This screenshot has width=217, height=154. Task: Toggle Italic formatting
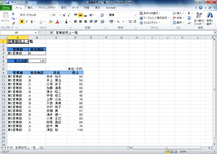coord(27,22)
